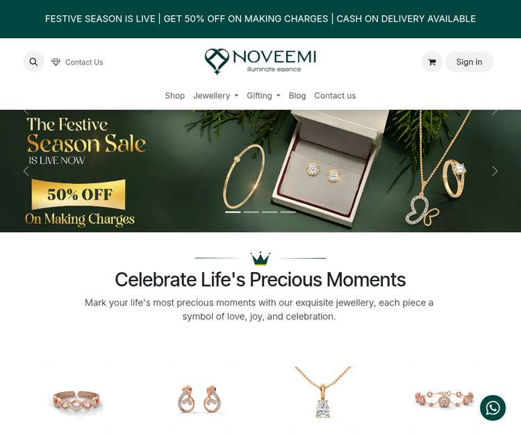This screenshot has height=436, width=521.
Task: Click the diamond icon beside Contact Us
Action: (x=56, y=62)
